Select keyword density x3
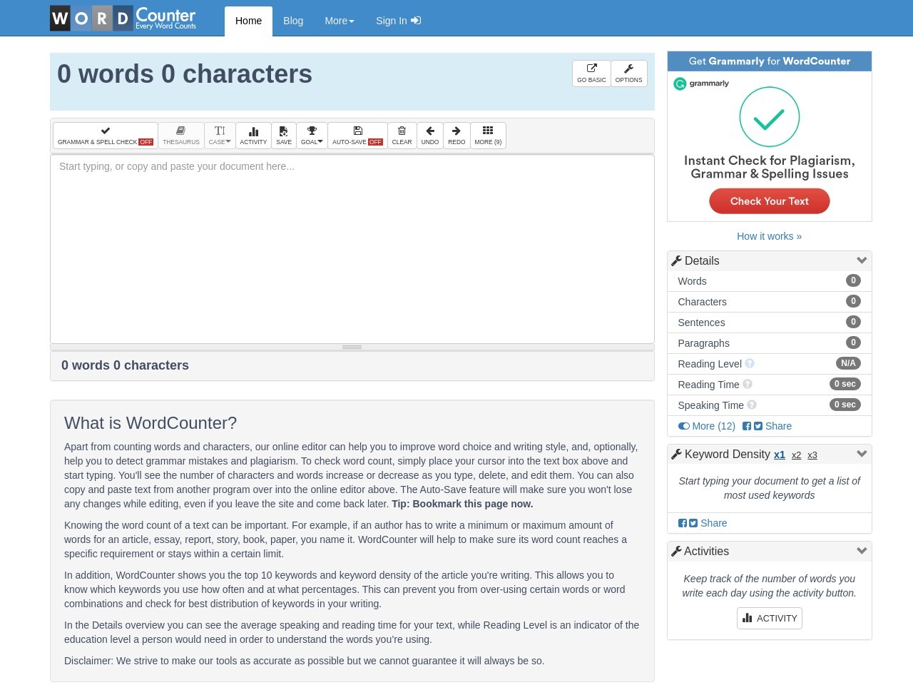Image resolution: width=913 pixels, height=685 pixels. (x=812, y=455)
